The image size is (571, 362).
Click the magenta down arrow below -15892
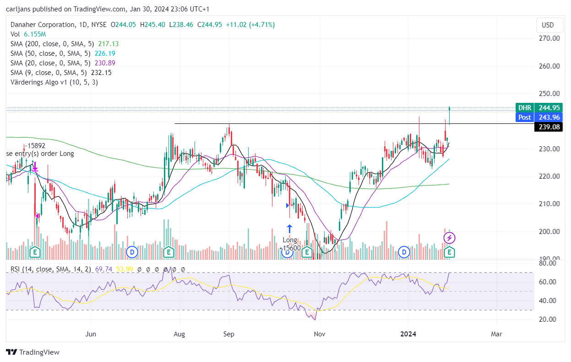(35, 168)
